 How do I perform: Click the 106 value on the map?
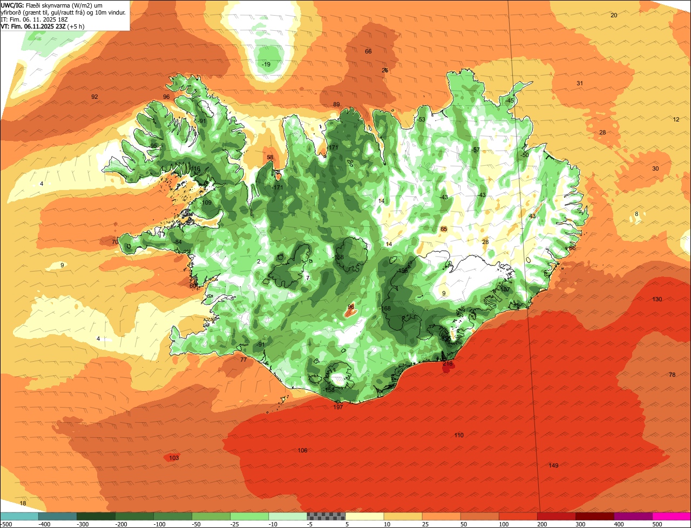[302, 450]
